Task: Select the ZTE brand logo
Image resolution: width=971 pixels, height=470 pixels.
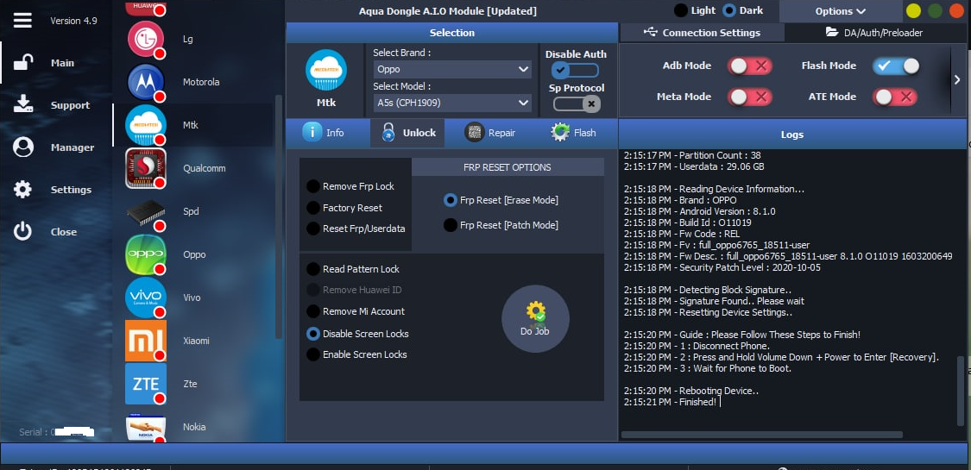Action: [146, 384]
